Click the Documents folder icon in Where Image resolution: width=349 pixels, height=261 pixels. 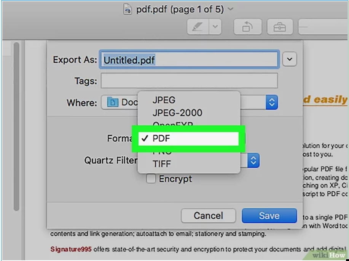(112, 102)
